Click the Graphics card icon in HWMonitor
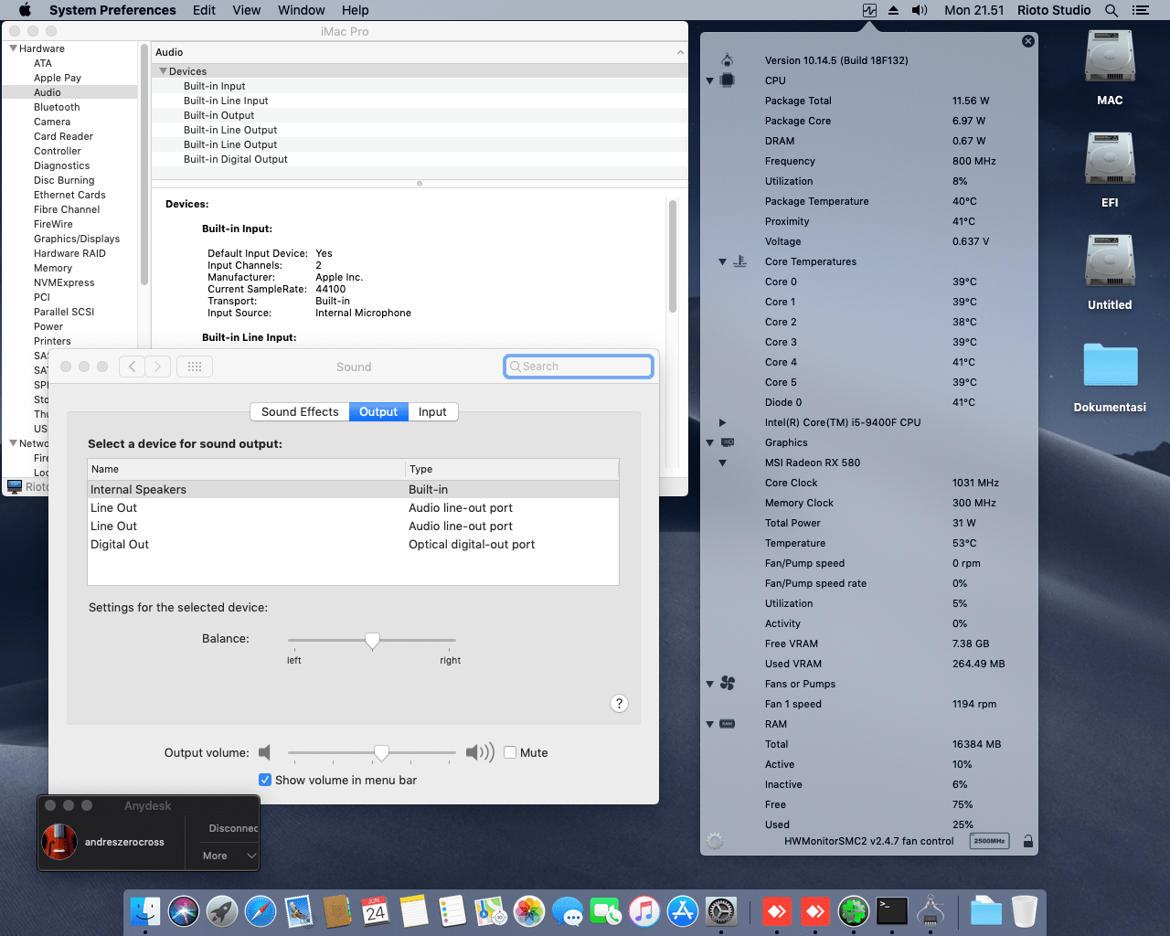 point(728,442)
